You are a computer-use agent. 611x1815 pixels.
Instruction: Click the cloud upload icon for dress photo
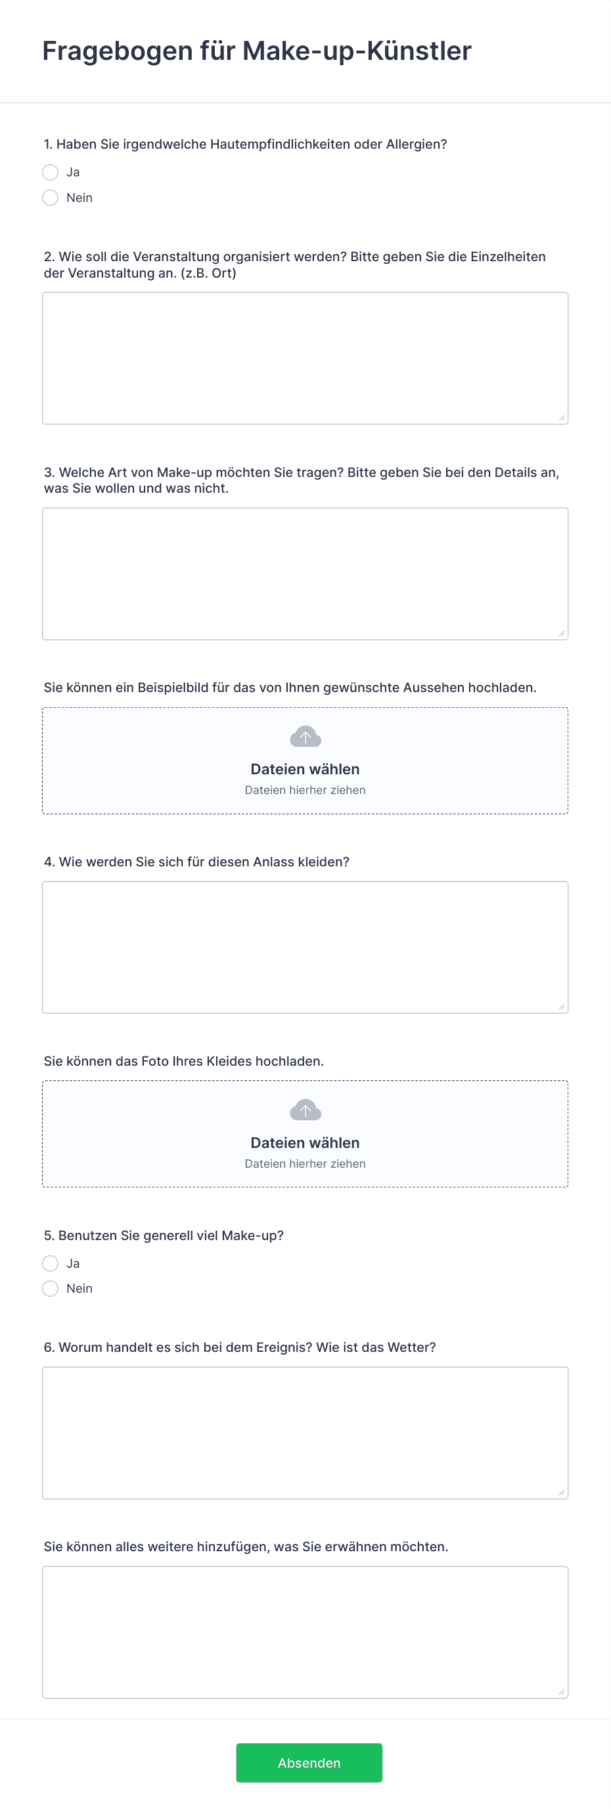click(305, 1110)
